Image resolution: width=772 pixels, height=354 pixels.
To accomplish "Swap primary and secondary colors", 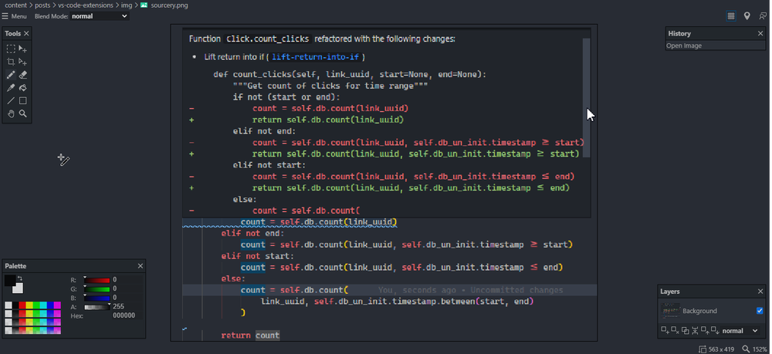I will tap(20, 278).
